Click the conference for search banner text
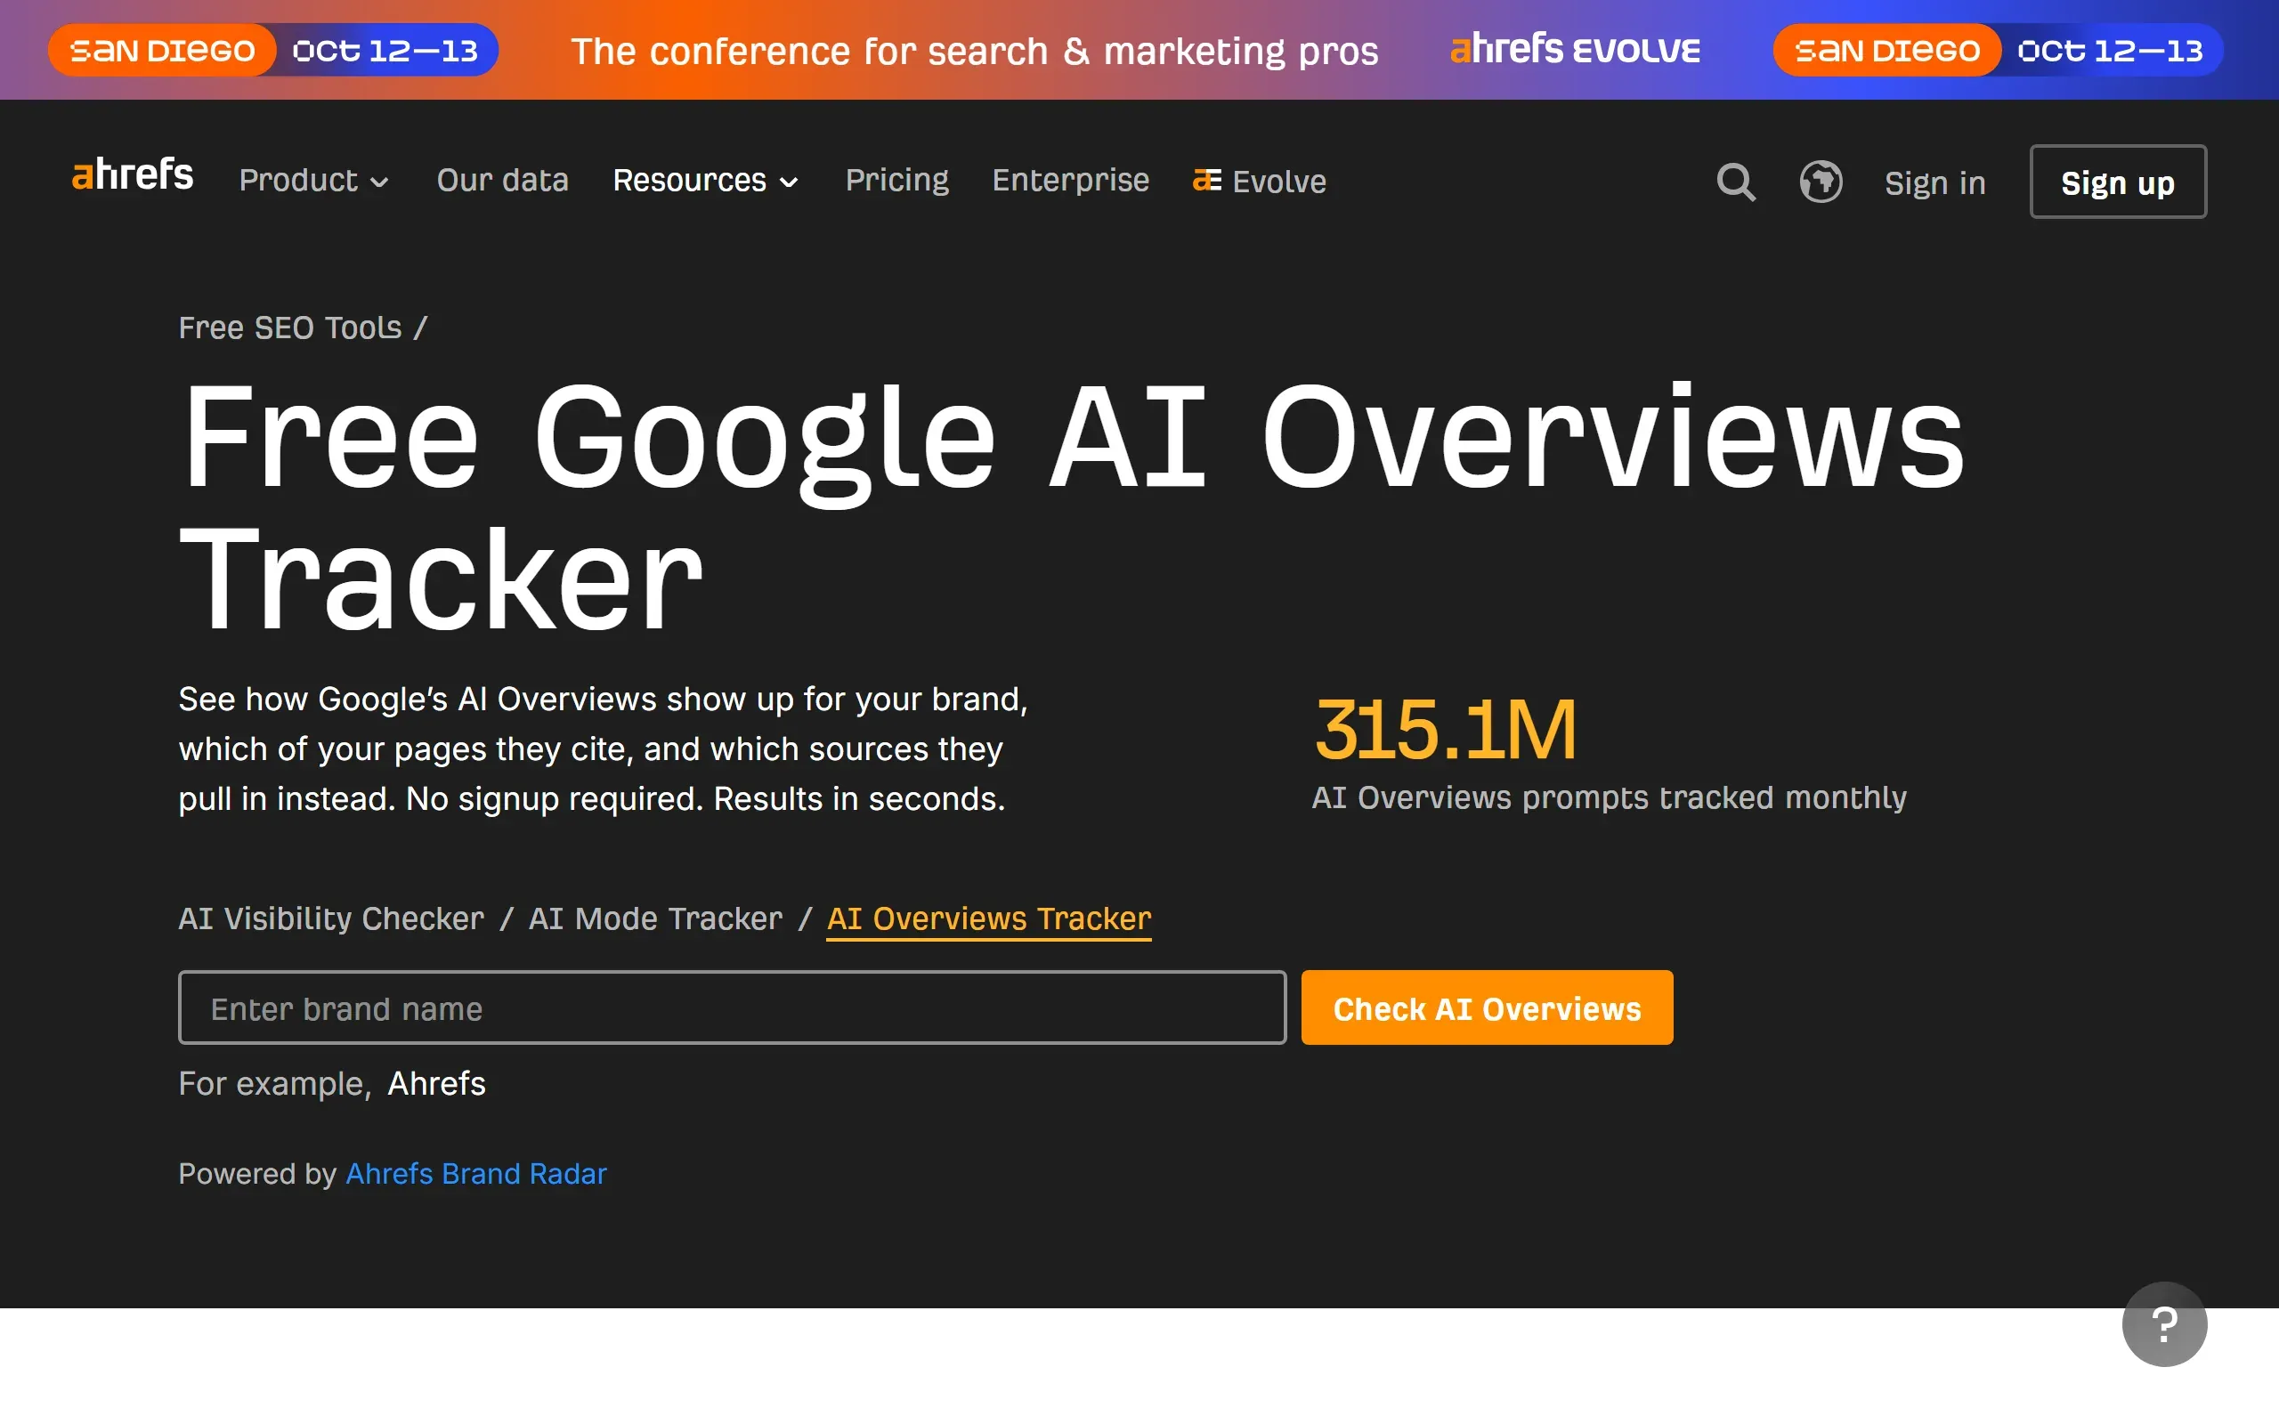 point(975,51)
